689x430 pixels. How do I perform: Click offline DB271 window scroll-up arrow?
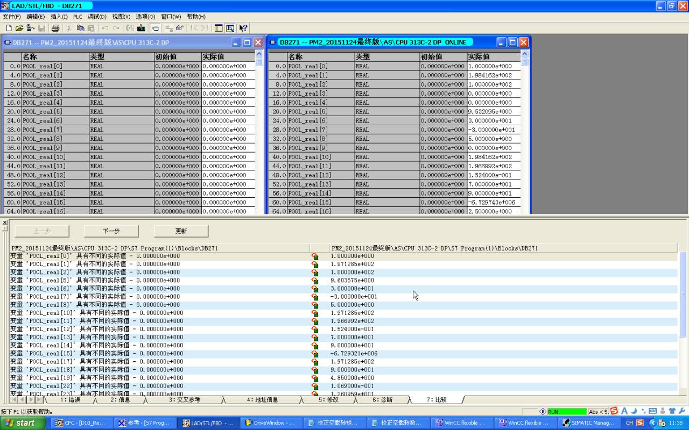[x=259, y=55]
